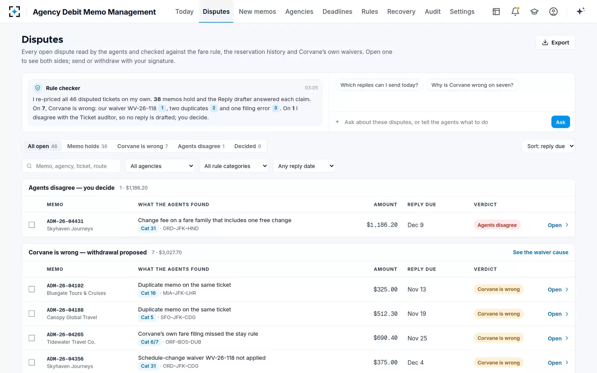Open citation badge 1 in Rule checker
Viewport: 597px width, 373px height.
tap(162, 108)
